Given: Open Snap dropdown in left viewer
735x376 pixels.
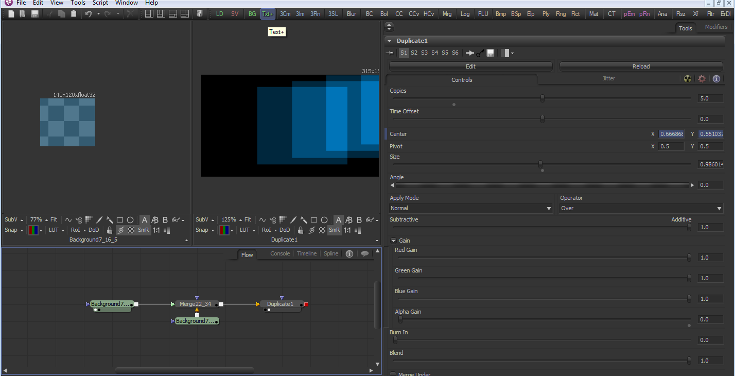Looking at the screenshot, I should pyautogui.click(x=13, y=230).
